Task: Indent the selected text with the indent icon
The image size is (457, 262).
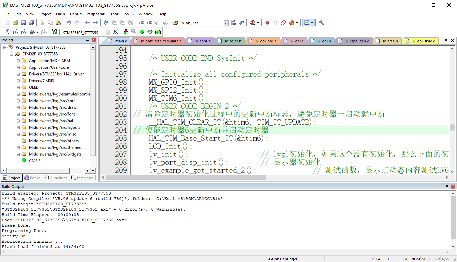Action: [141, 23]
